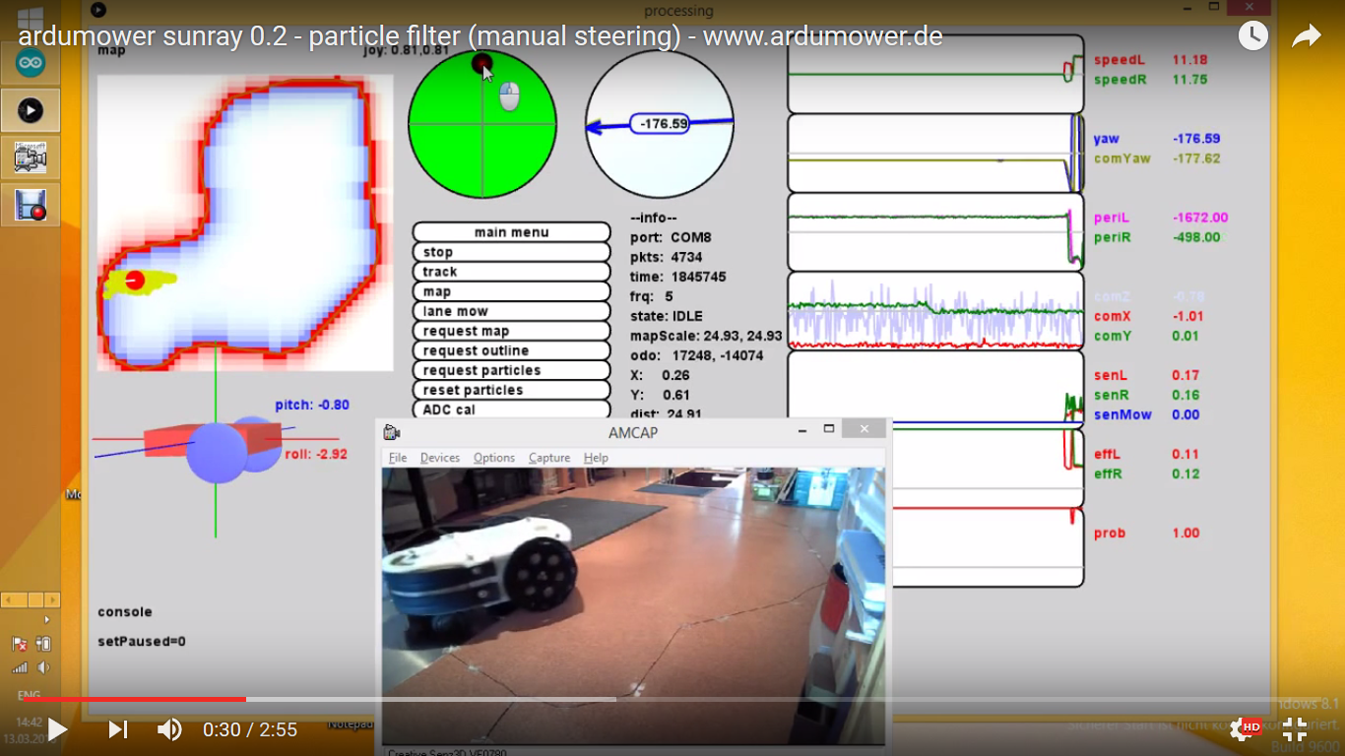Screen dimensions: 1345x756
Task: Click the green joystick control circle
Action: click(482, 124)
